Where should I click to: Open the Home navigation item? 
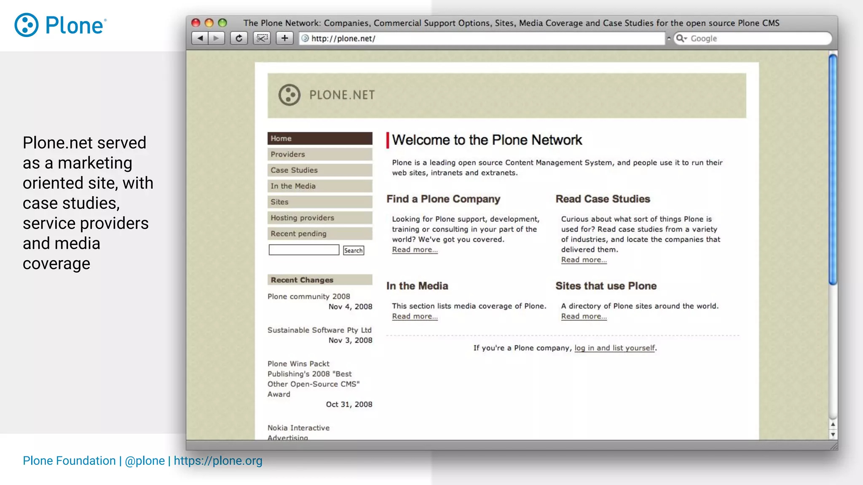pyautogui.click(x=320, y=139)
